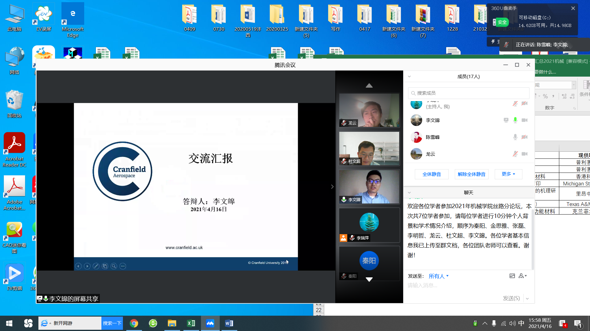The height and width of the screenshot is (331, 590).
Task: Open the 所有人 recipient dropdown
Action: pyautogui.click(x=439, y=276)
